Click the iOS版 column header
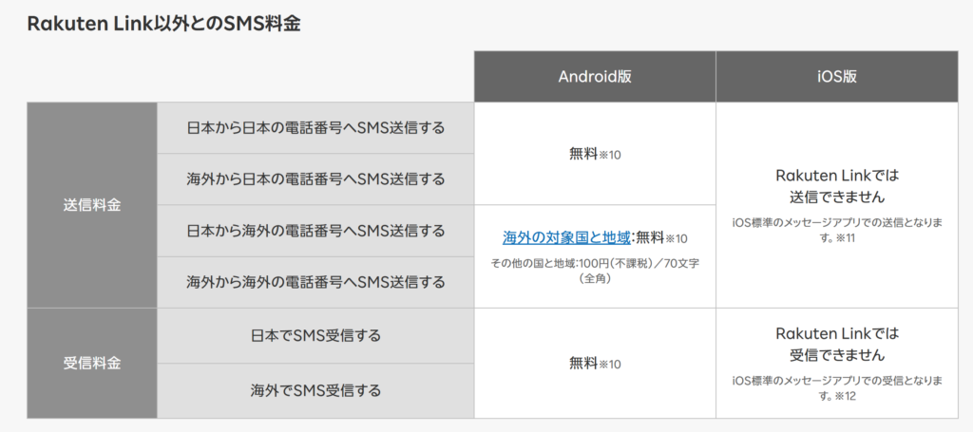This screenshot has height=432, width=973. tap(837, 76)
